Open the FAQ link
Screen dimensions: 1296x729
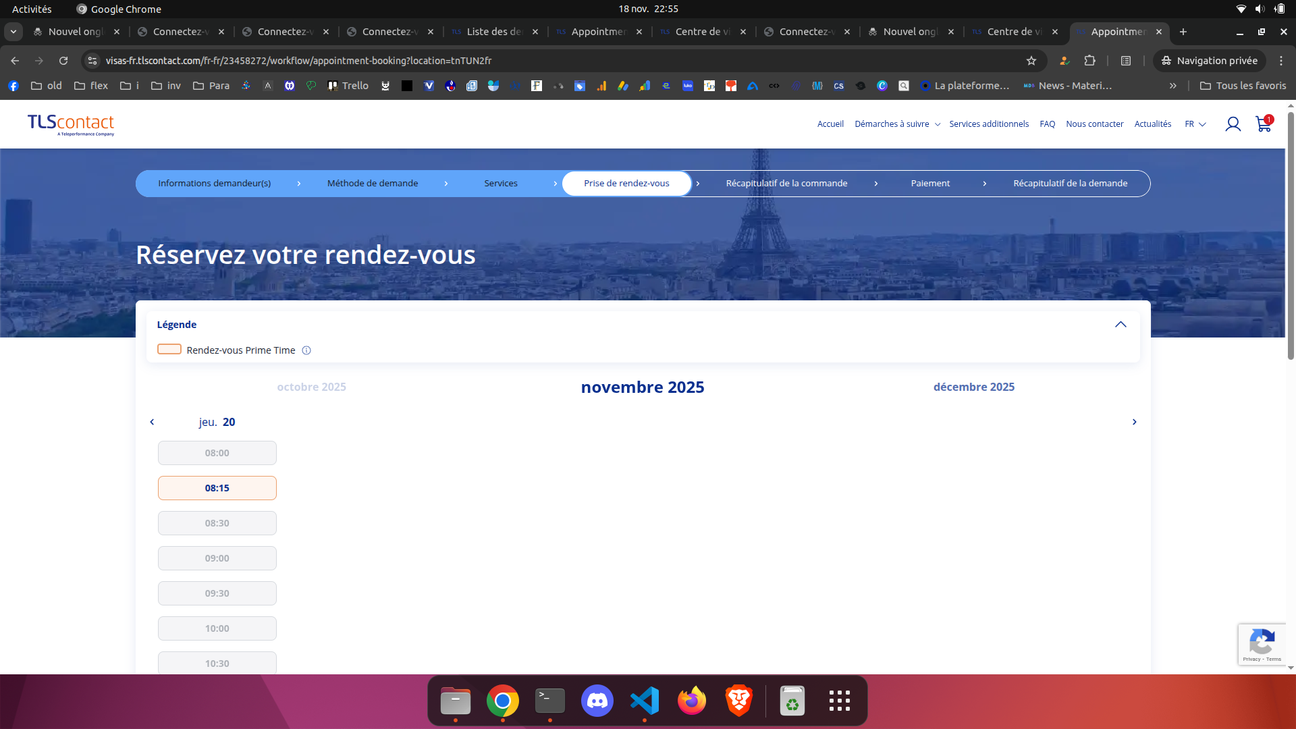click(1048, 124)
